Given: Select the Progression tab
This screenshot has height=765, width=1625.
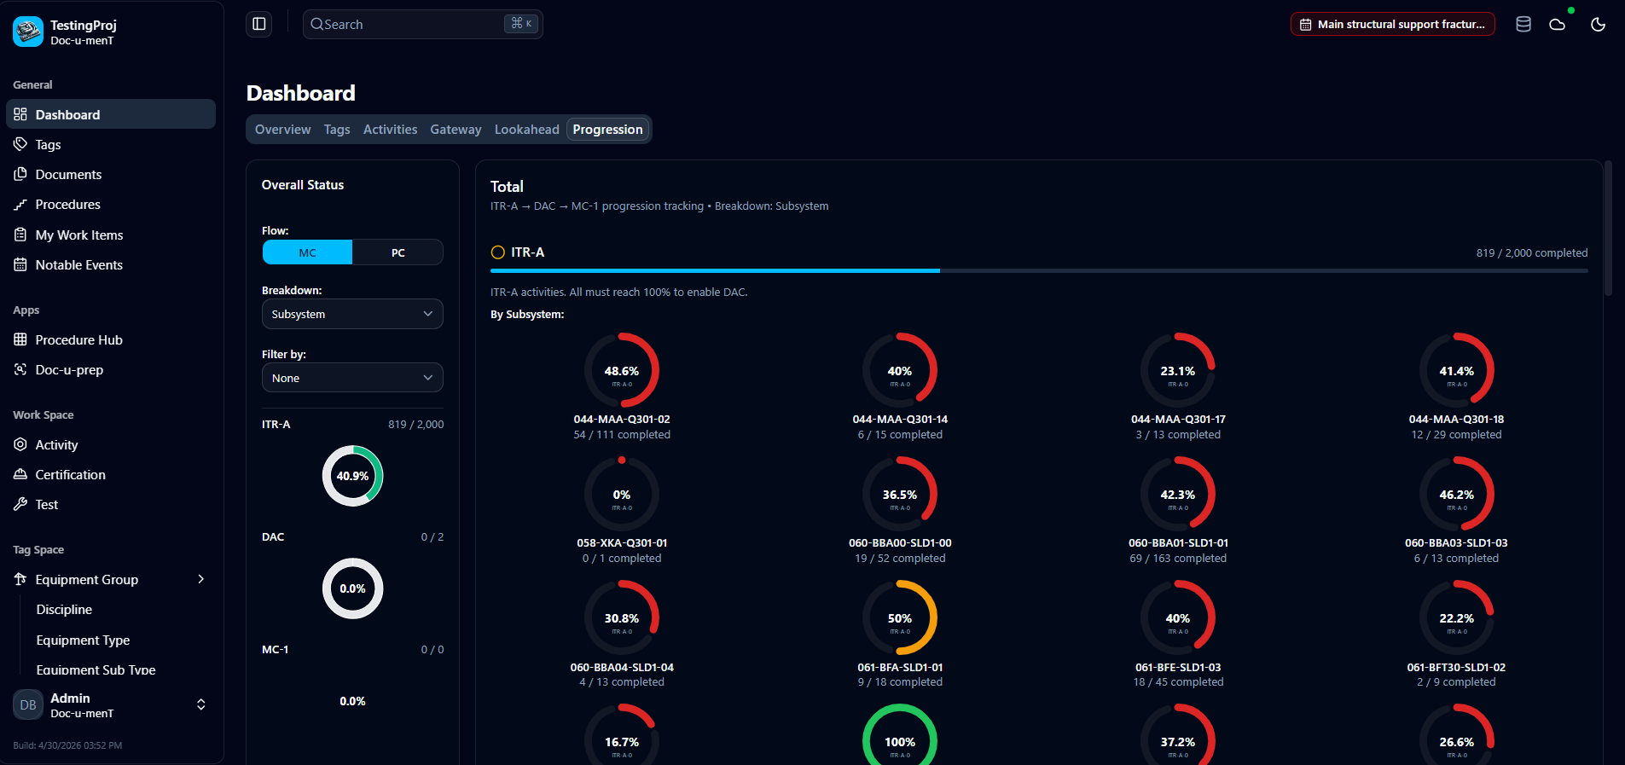Looking at the screenshot, I should [607, 130].
